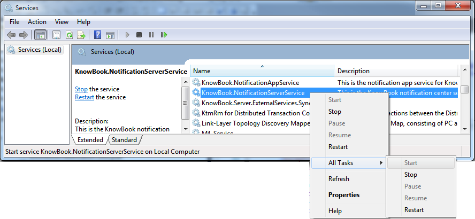475x219 pixels.
Task: Open the File menu
Action: point(14,22)
